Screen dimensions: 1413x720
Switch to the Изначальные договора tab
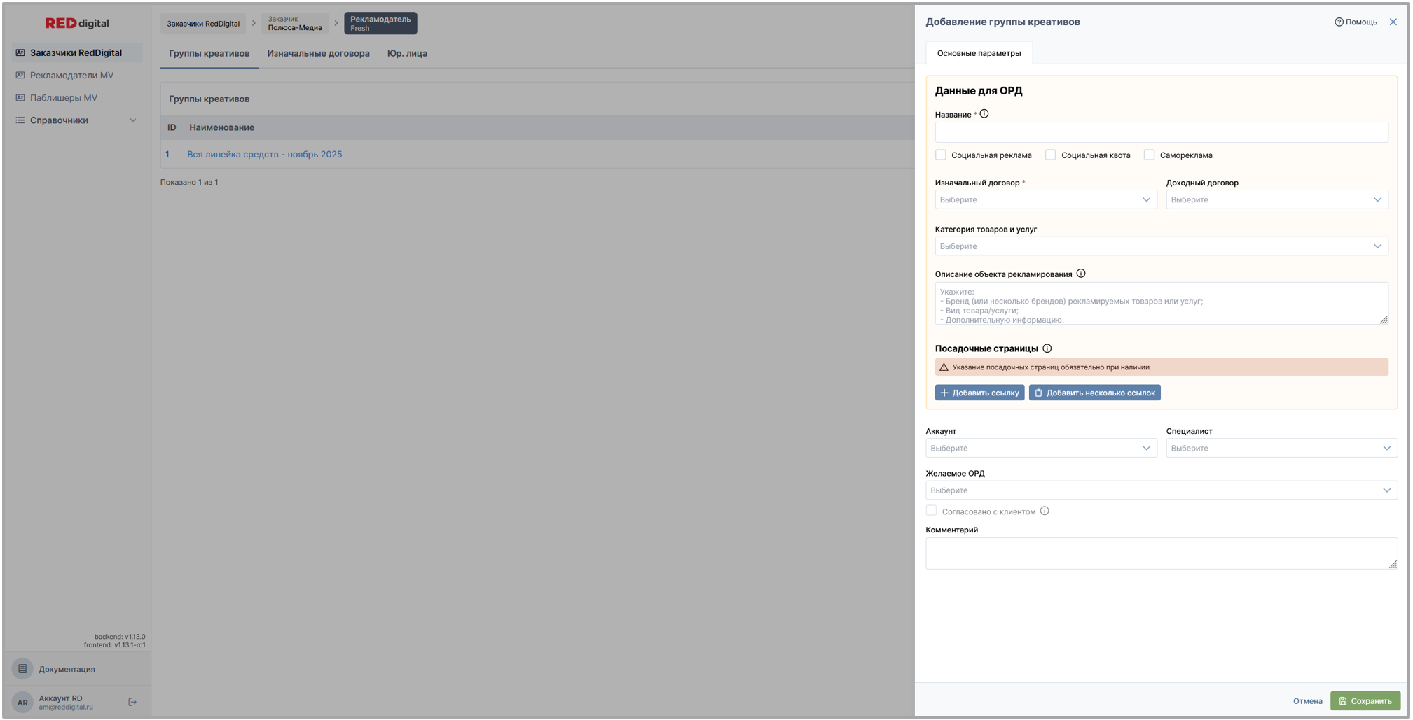(318, 53)
